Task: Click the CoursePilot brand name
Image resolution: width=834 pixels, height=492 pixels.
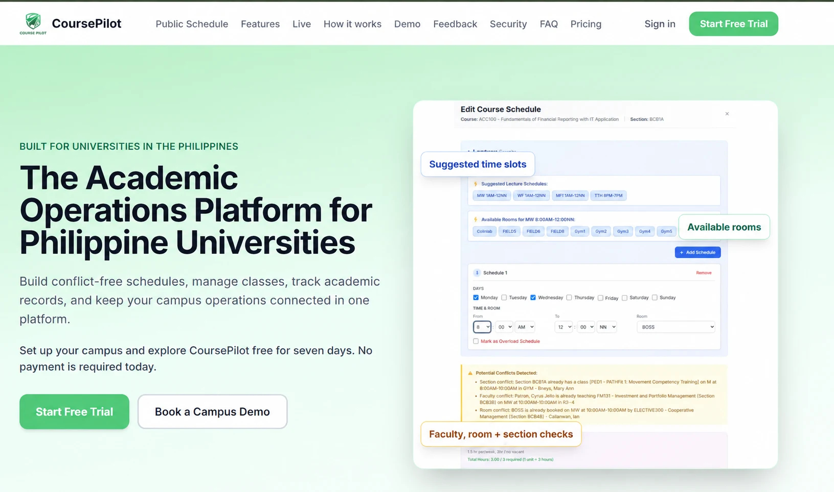Action: [x=86, y=23]
